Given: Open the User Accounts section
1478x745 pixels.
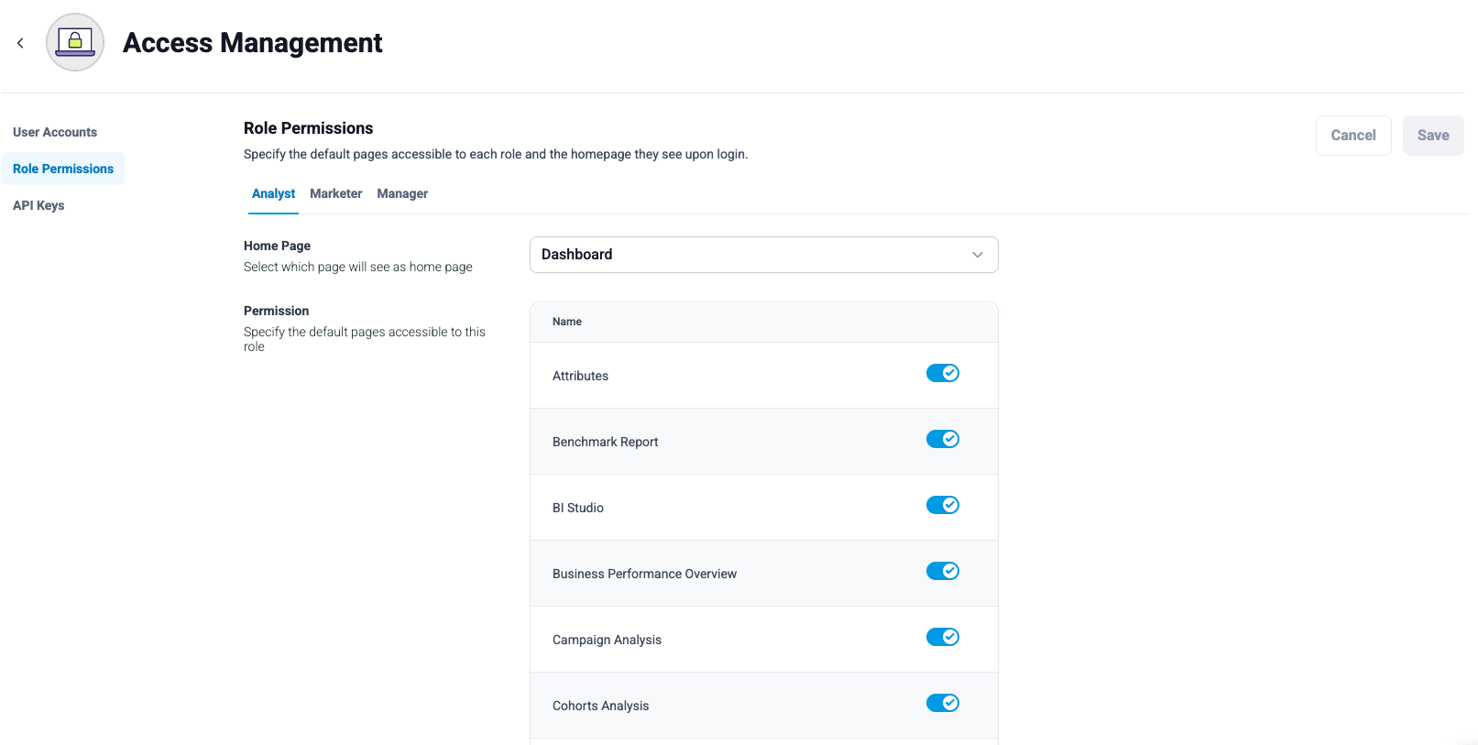Looking at the screenshot, I should click(55, 132).
